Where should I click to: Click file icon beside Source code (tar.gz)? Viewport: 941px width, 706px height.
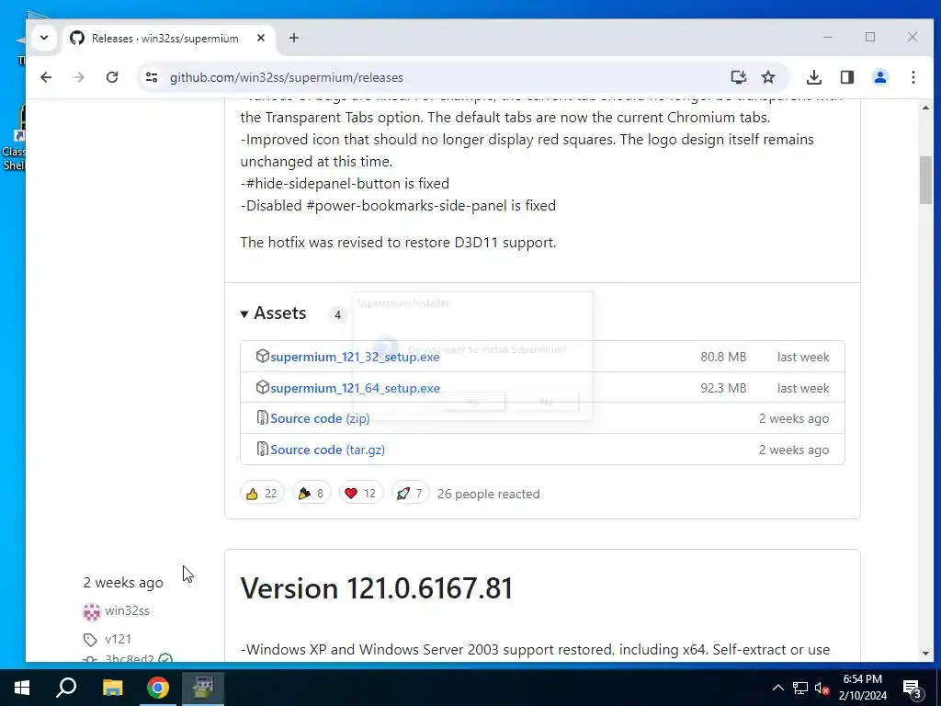pyautogui.click(x=262, y=449)
